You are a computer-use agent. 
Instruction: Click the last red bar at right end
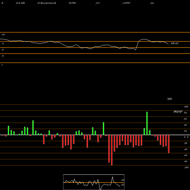169,144
